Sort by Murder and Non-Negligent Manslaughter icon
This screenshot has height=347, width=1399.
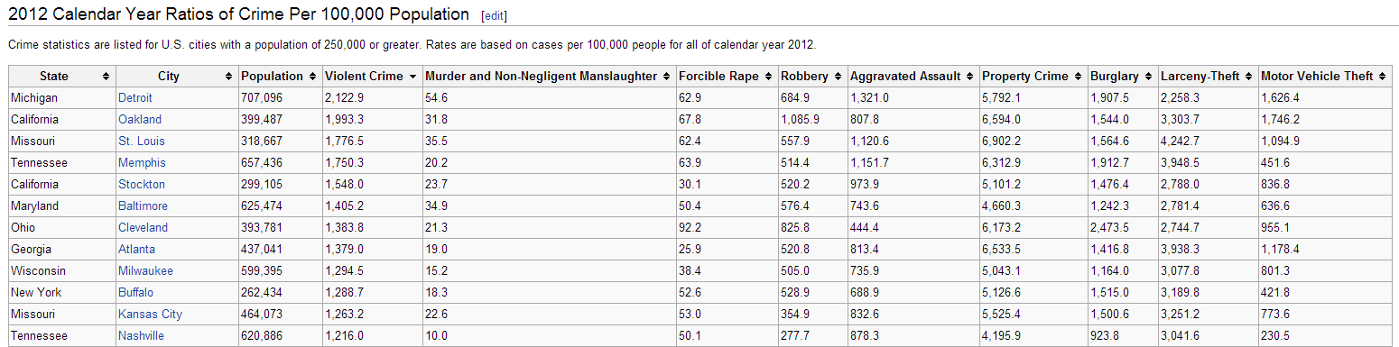tap(666, 77)
